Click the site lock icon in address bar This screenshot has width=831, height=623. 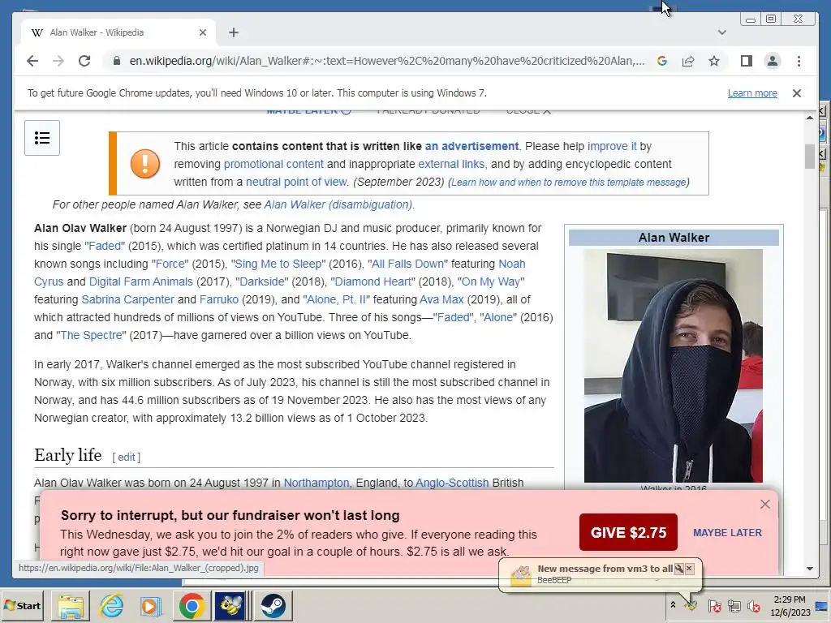(x=117, y=61)
